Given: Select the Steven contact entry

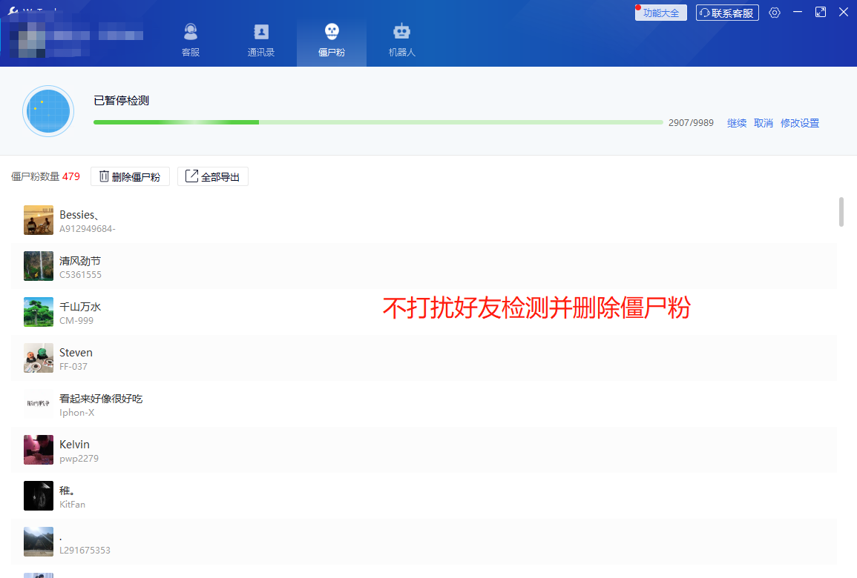Looking at the screenshot, I should [x=423, y=359].
